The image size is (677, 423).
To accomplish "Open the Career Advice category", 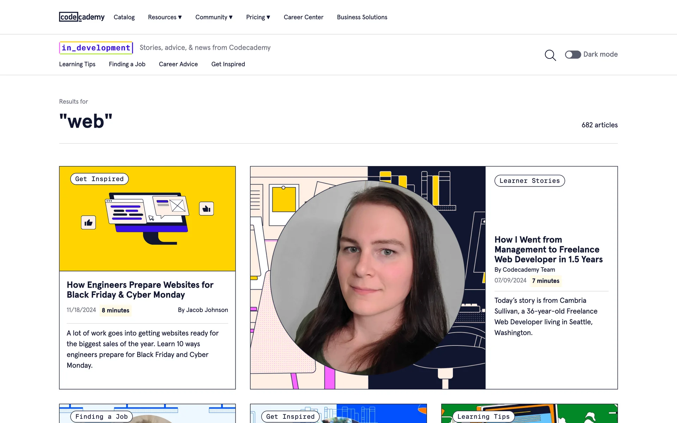I will pyautogui.click(x=178, y=64).
